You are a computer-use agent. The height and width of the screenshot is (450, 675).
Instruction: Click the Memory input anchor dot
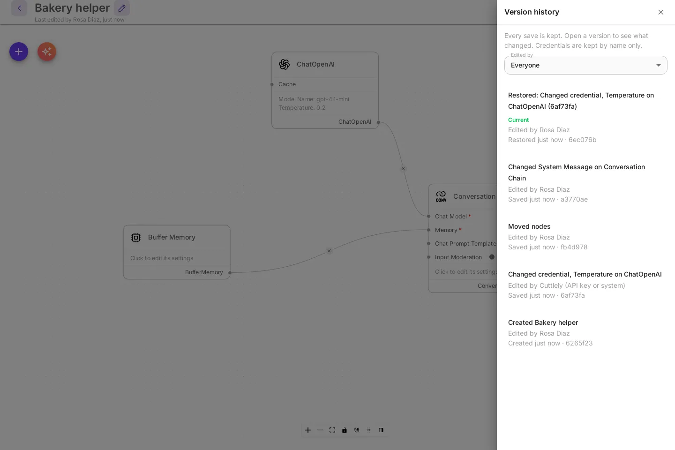pos(428,230)
